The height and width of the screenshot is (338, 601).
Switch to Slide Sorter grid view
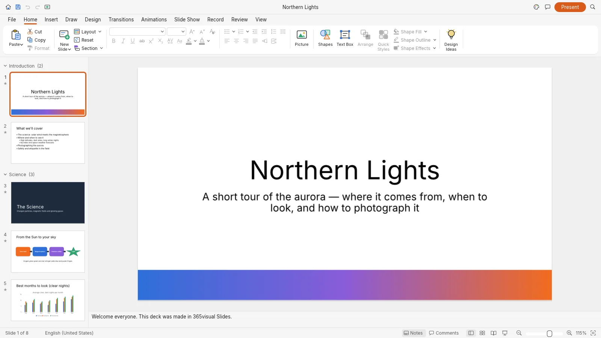point(482,333)
